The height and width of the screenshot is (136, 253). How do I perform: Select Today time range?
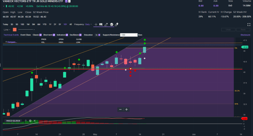[x=5, y=24]
